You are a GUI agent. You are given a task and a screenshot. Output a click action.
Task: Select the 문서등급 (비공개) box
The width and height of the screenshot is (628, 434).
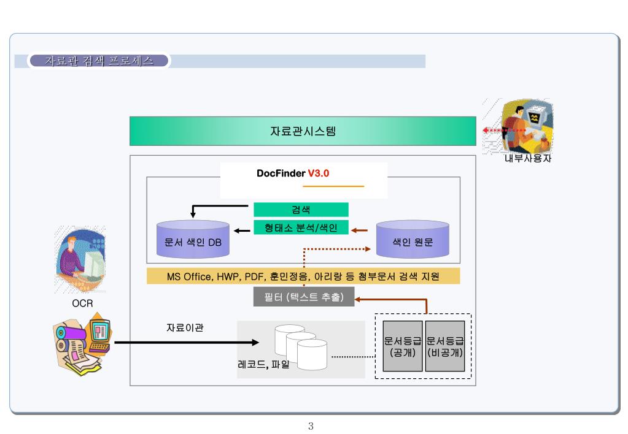click(445, 346)
